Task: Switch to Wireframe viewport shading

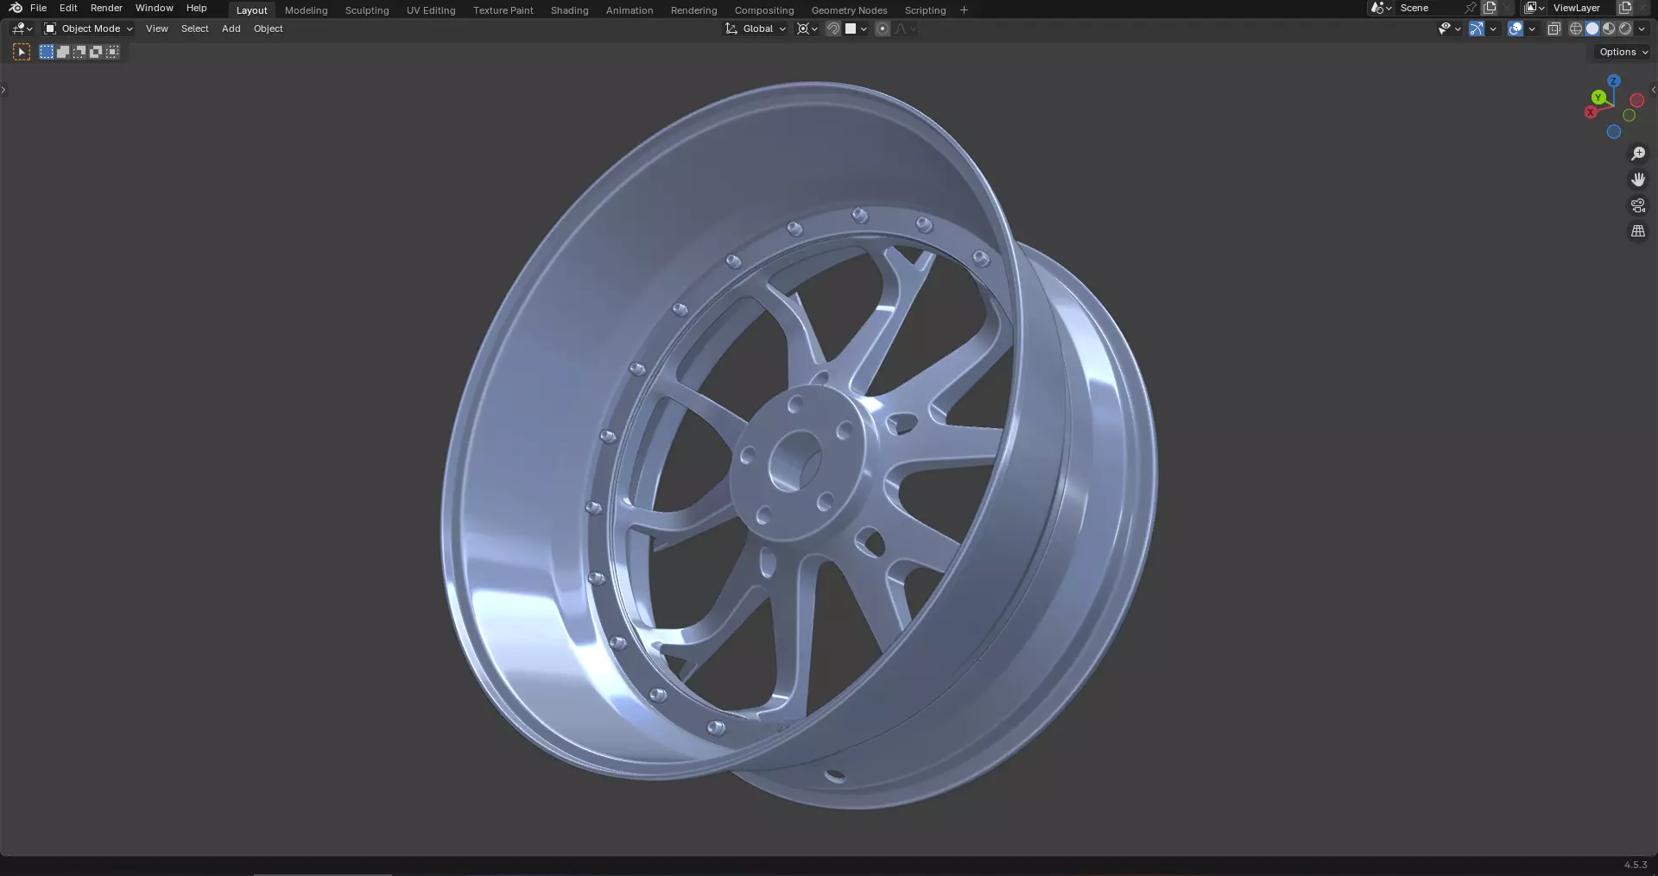Action: 1576,28
